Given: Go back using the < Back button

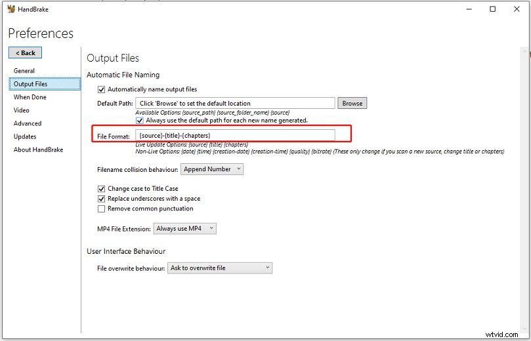Looking at the screenshot, I should coord(26,52).
